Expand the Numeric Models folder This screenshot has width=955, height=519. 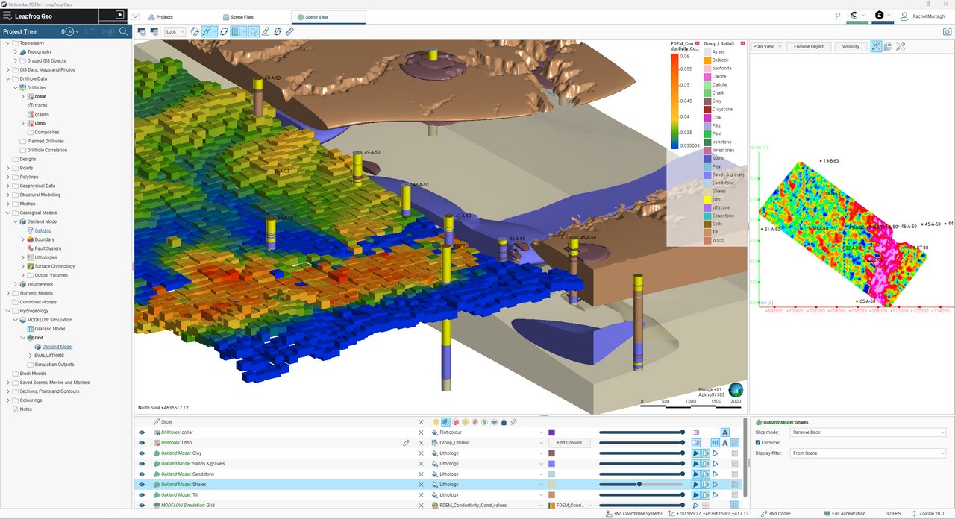8,293
